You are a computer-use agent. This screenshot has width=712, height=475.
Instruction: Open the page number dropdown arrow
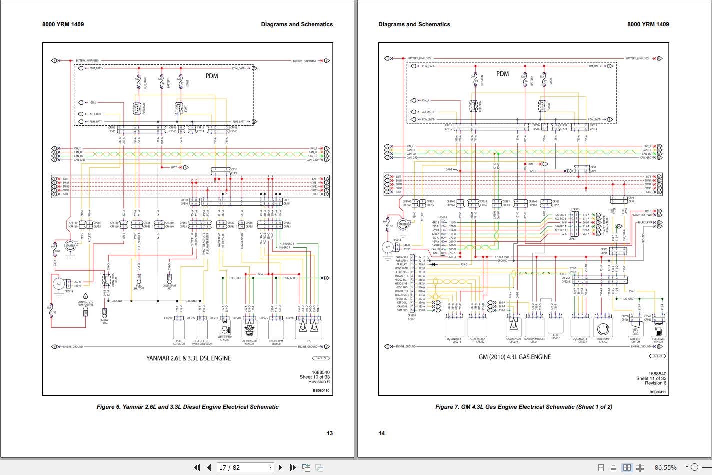270,467
